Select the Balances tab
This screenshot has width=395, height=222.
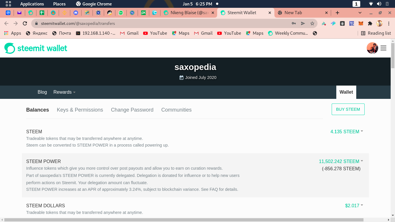click(x=38, y=110)
